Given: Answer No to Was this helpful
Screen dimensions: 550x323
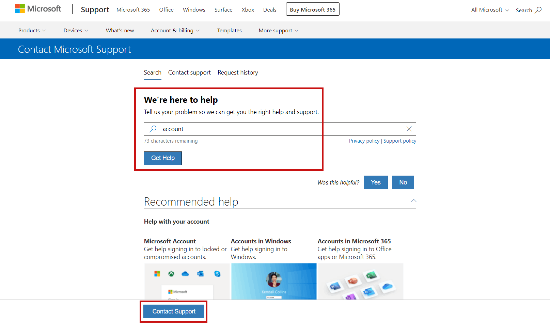Looking at the screenshot, I should click(x=403, y=182).
